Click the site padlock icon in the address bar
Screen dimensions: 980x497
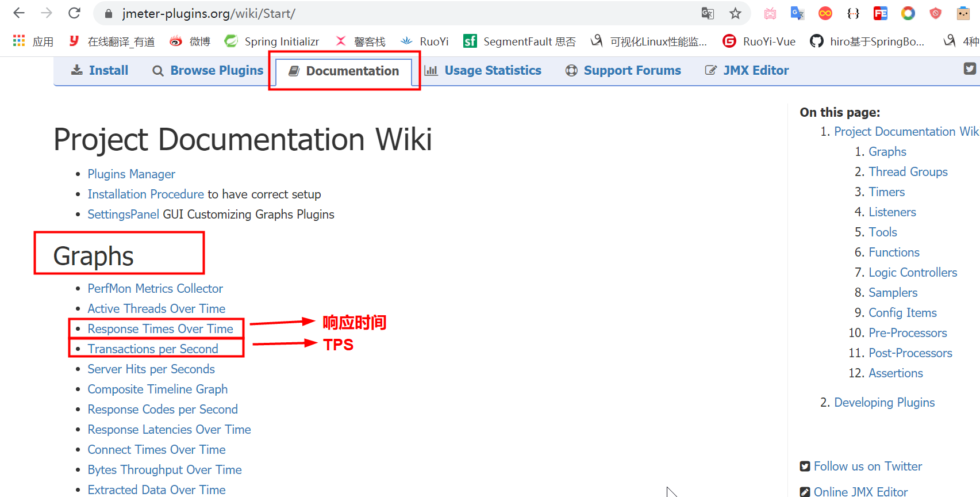point(108,14)
